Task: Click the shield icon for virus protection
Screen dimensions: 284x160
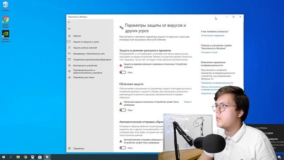Action: click(x=69, y=41)
